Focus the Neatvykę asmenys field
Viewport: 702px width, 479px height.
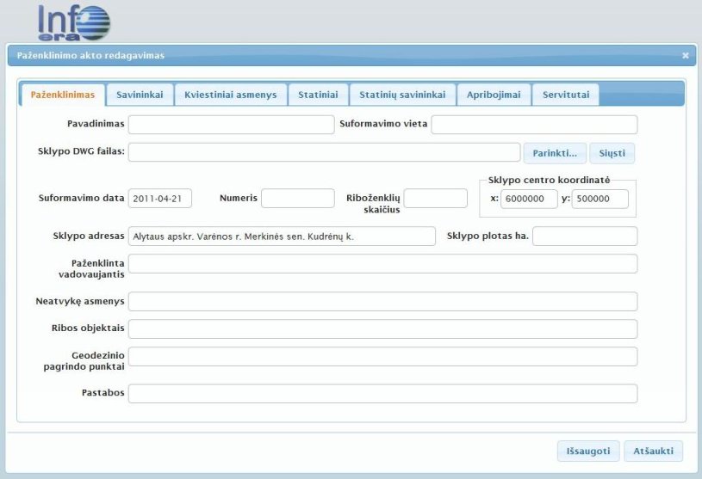382,302
